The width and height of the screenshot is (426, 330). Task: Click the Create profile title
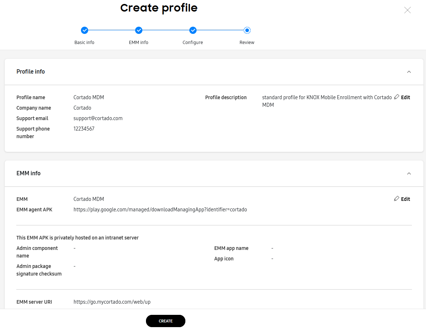tap(159, 8)
